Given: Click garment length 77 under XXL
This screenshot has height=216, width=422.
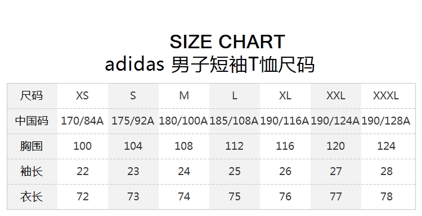Looking at the screenshot, I should (x=335, y=196).
